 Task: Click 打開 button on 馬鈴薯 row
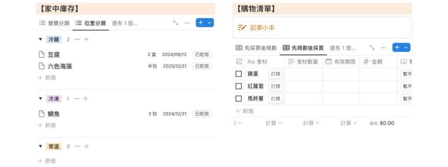tap(276, 99)
